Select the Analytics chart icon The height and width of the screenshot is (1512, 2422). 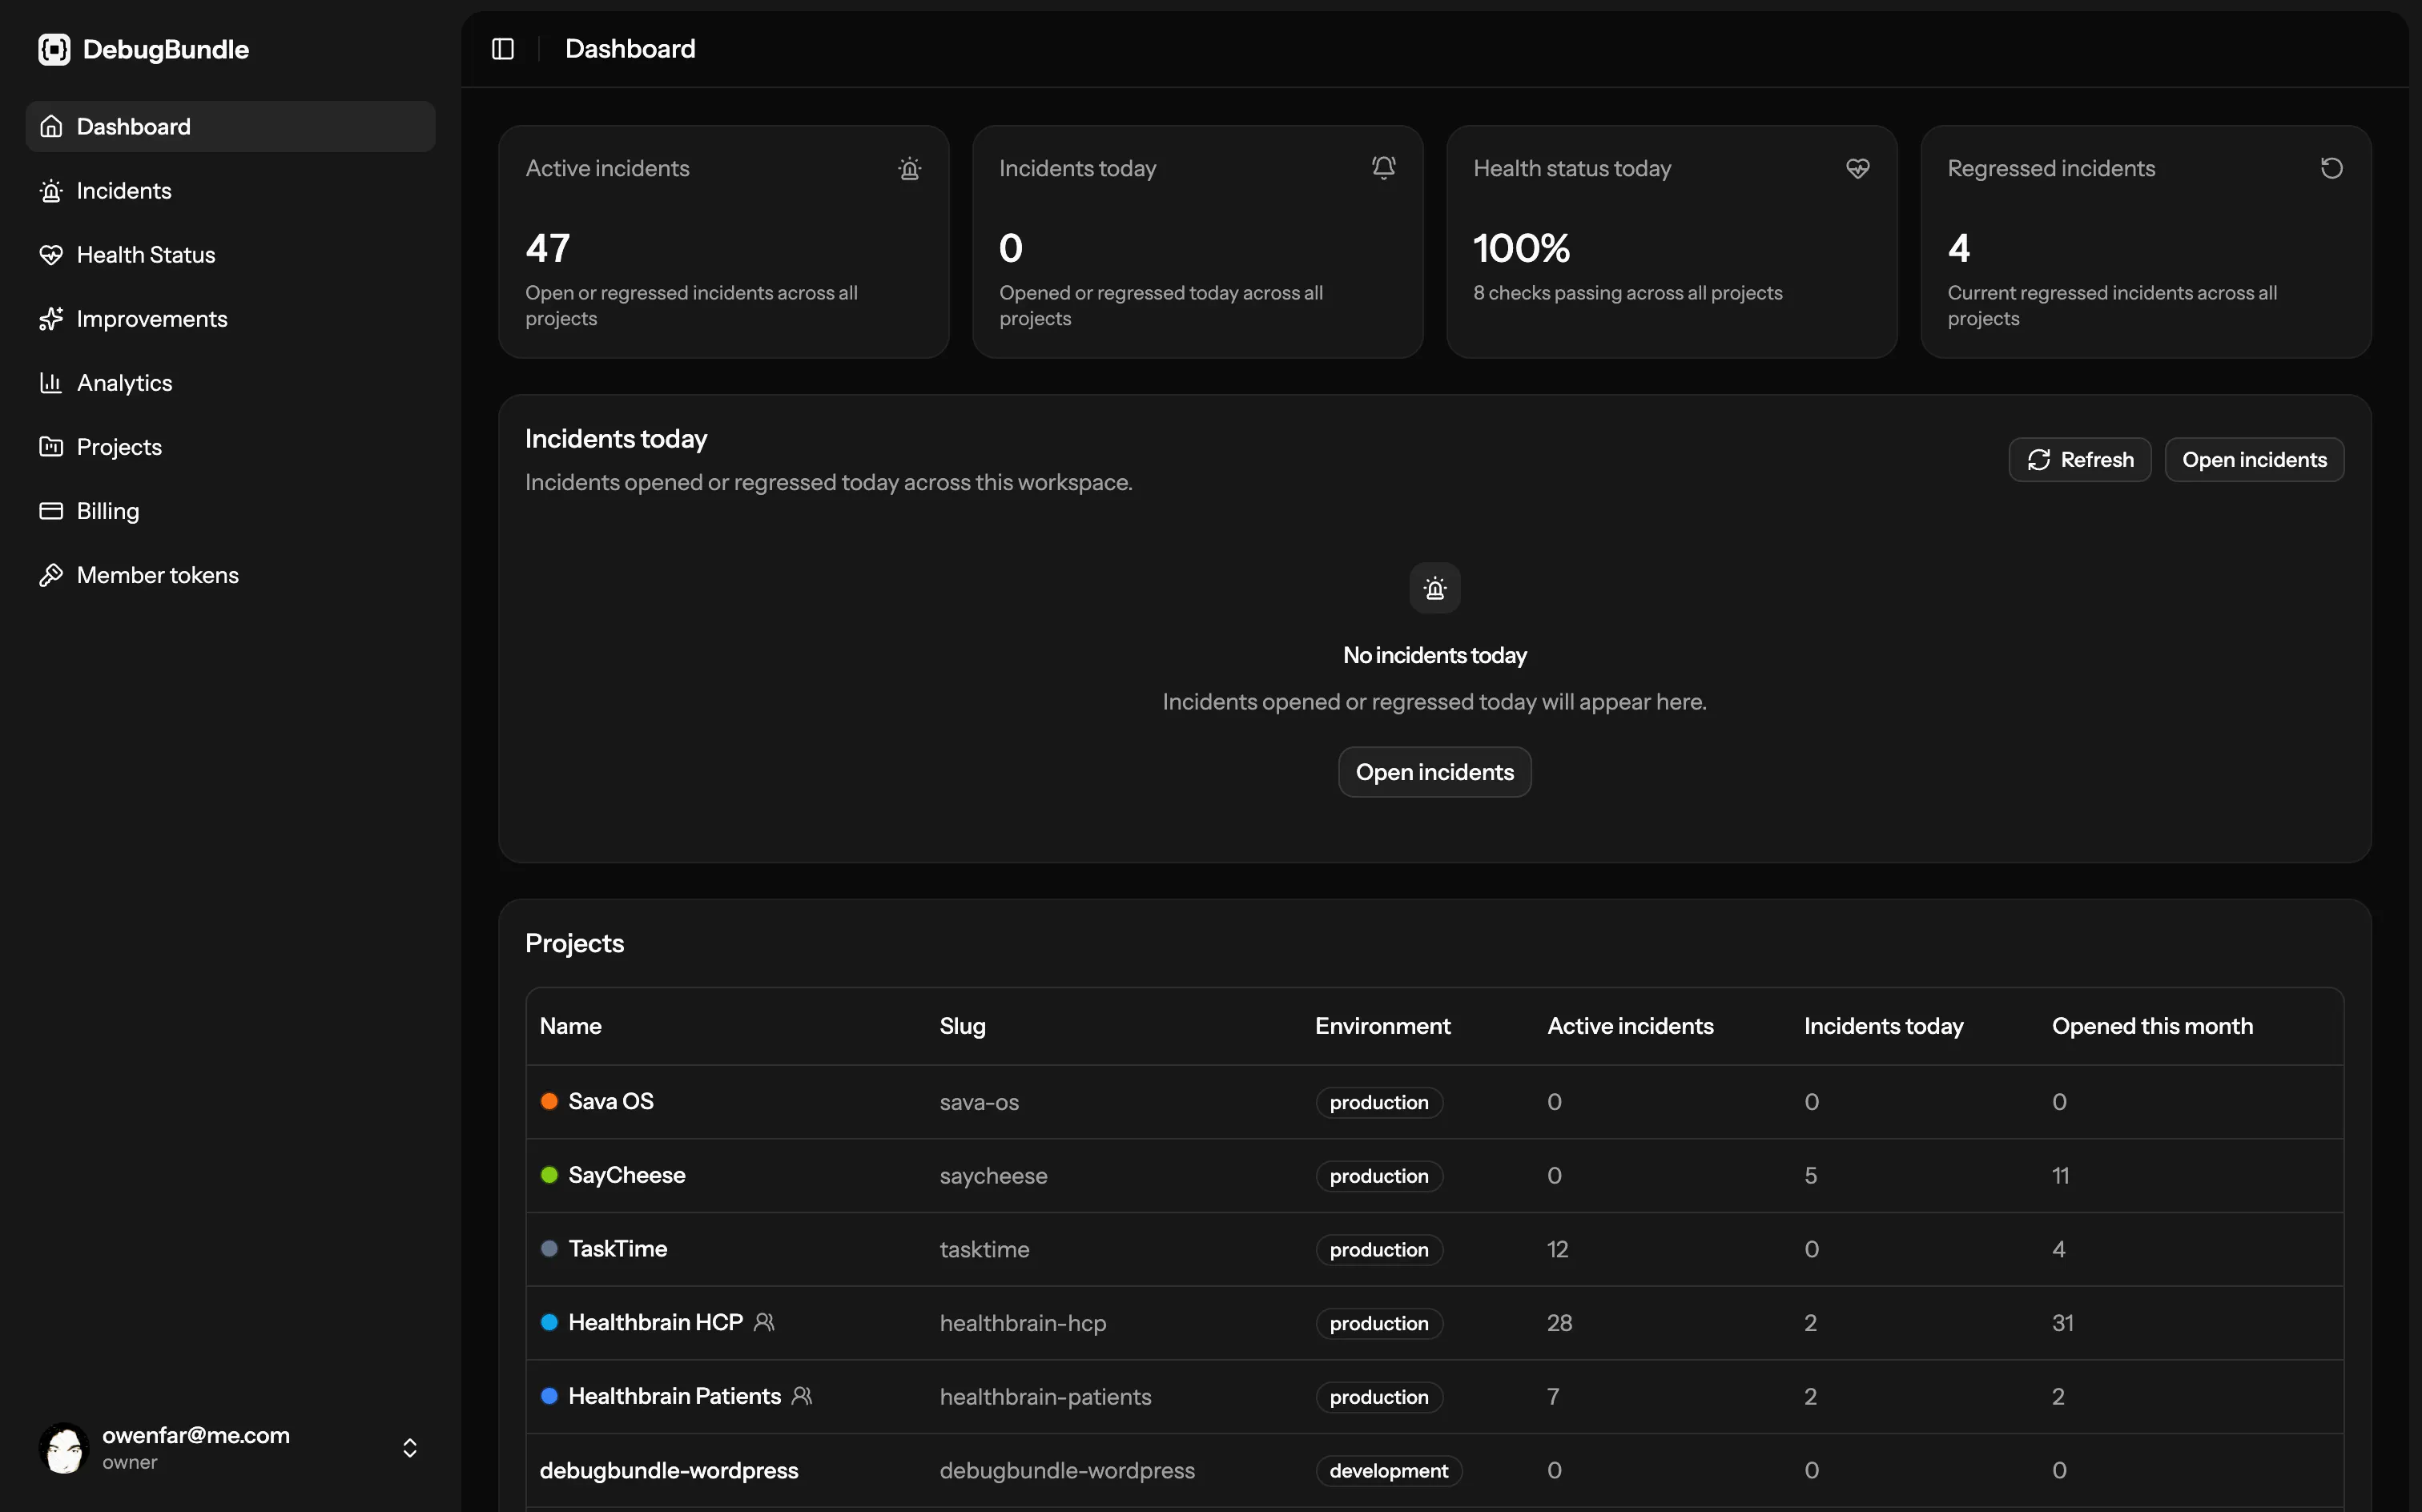tap(51, 383)
